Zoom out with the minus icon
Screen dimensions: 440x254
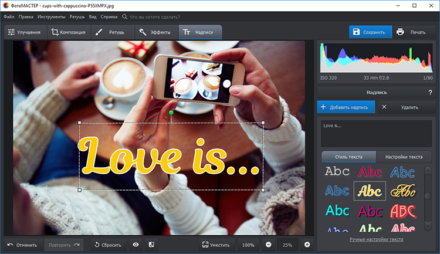(x=268, y=245)
